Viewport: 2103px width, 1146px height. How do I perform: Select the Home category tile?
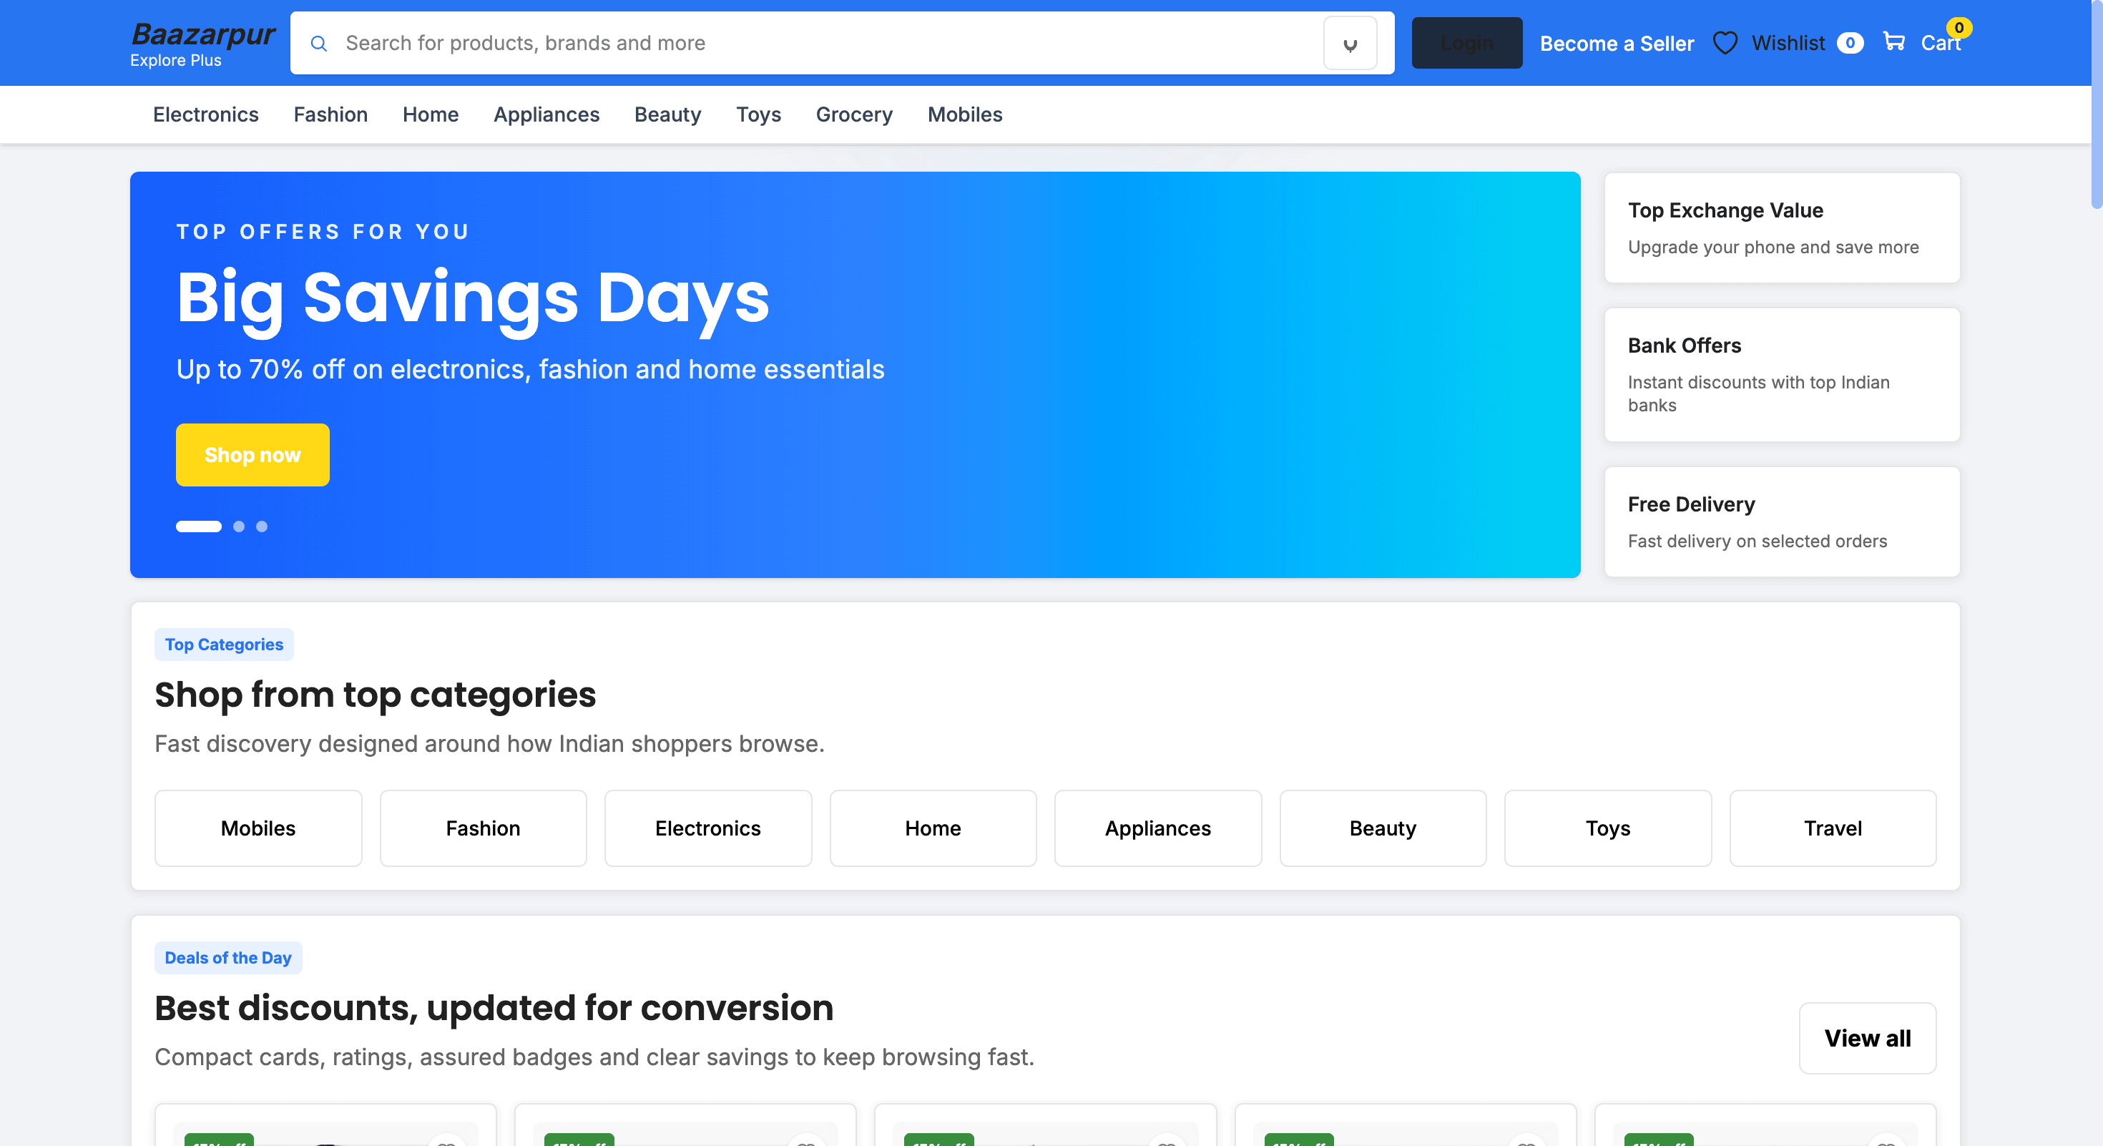point(933,828)
